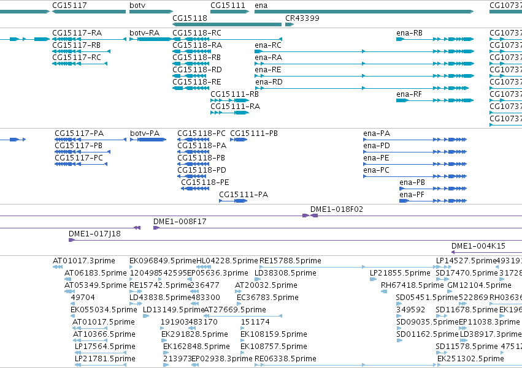Select EST label EK055034.5prime
This screenshot has height=368, width=522.
point(104,310)
